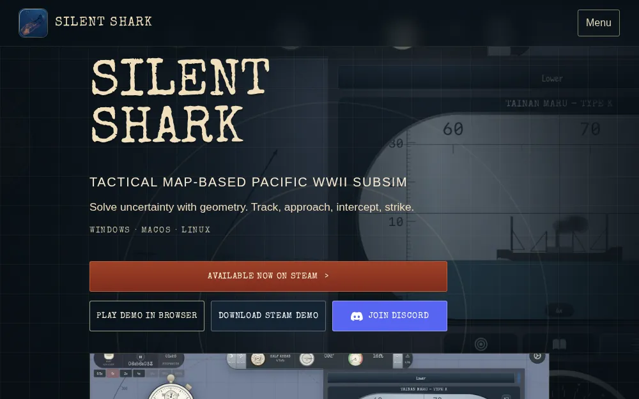Start Play Demo in Browser
Screen dimensions: 639x399
pos(147,316)
